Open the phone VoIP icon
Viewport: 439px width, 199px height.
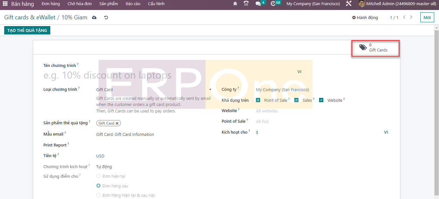[246, 4]
